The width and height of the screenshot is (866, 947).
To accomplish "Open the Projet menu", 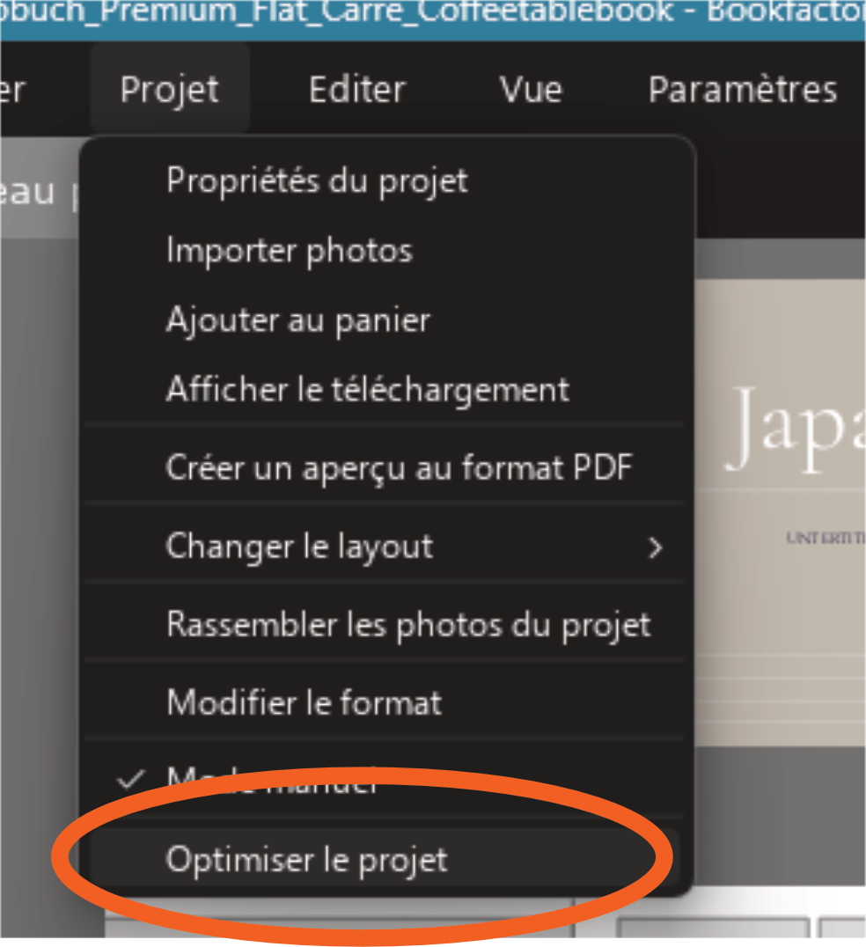I will [x=170, y=90].
